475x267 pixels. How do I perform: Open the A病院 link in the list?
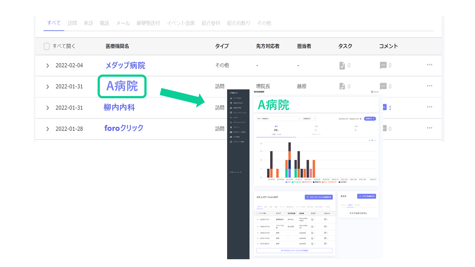[122, 86]
